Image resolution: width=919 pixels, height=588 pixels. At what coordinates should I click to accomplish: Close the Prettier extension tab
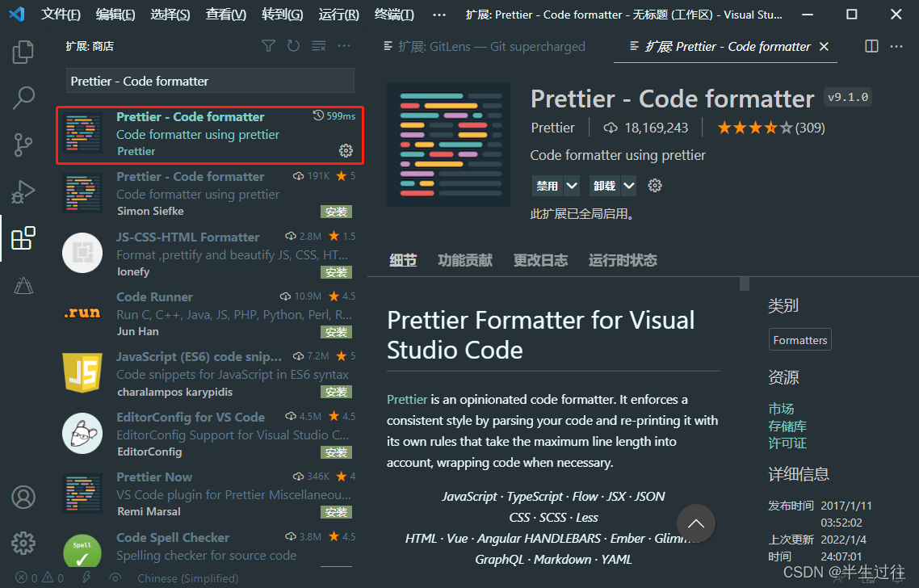(x=824, y=46)
